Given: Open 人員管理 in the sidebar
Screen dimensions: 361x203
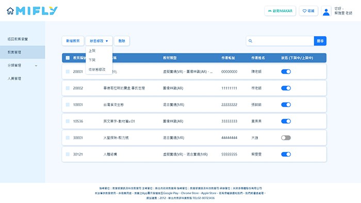Looking at the screenshot, I should (x=14, y=79).
